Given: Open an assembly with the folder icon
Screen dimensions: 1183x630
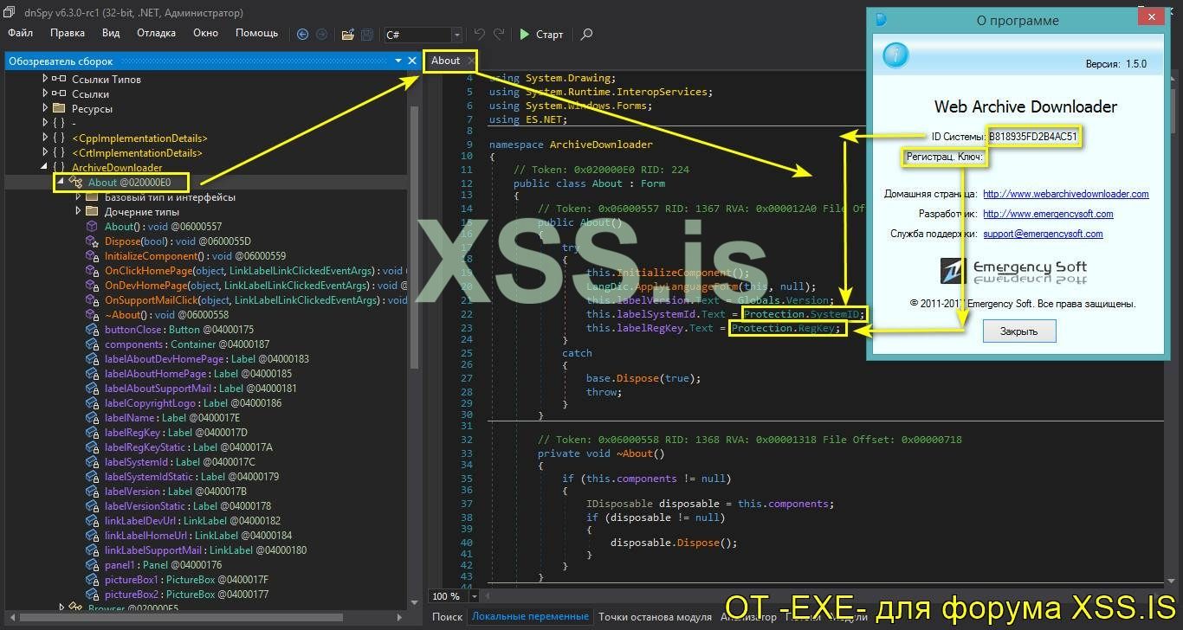Looking at the screenshot, I should (x=347, y=35).
